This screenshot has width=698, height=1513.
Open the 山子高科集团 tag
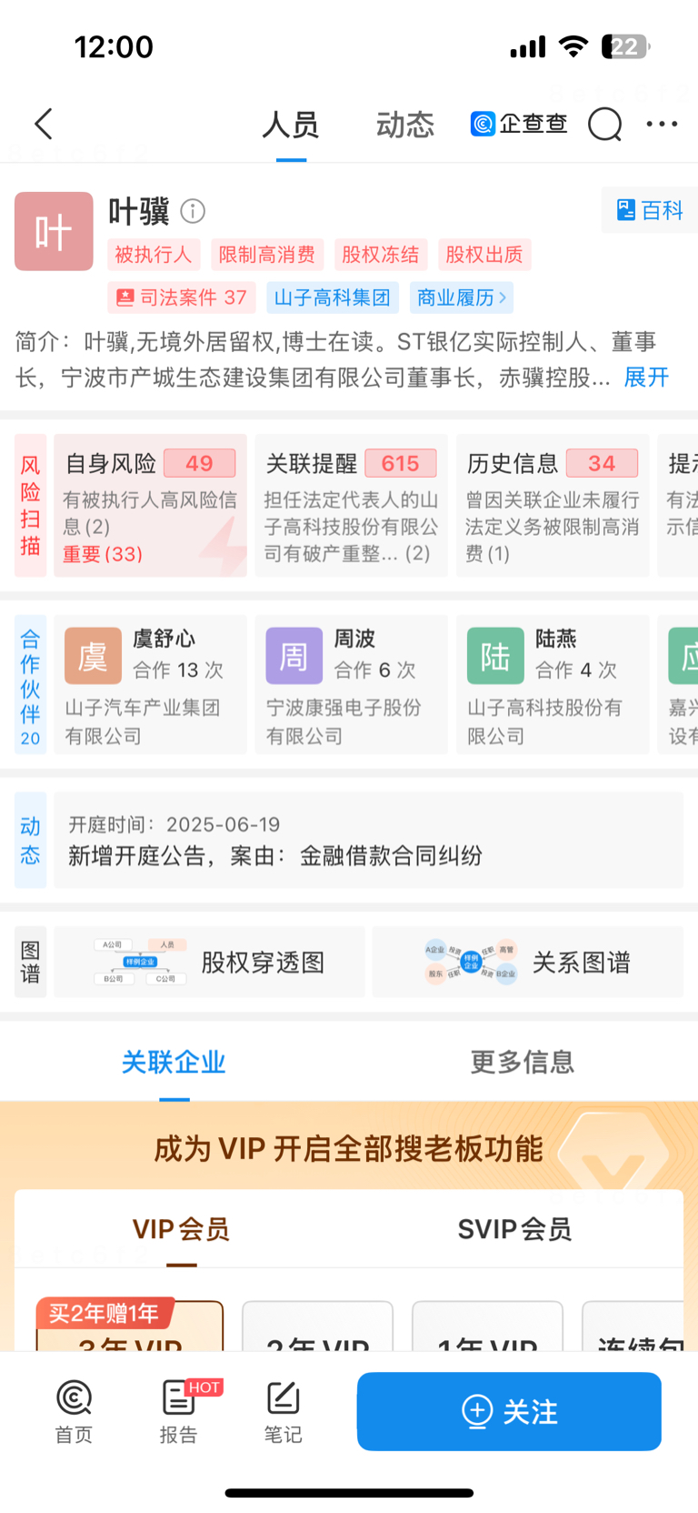(332, 298)
